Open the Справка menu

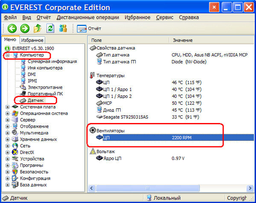[x=189, y=17]
